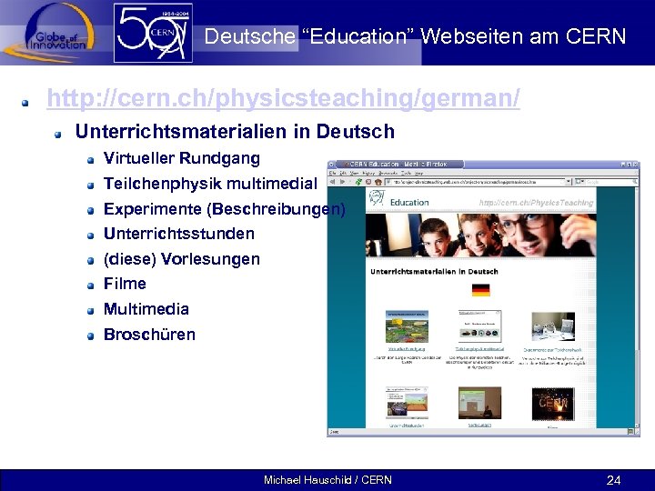Image resolution: width=655 pixels, height=491 pixels.
Task: Open the Tools menu in Firefox
Action: (x=406, y=173)
